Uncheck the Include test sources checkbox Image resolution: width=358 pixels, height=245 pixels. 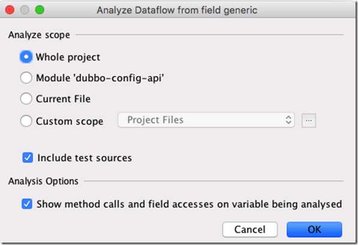click(x=28, y=158)
